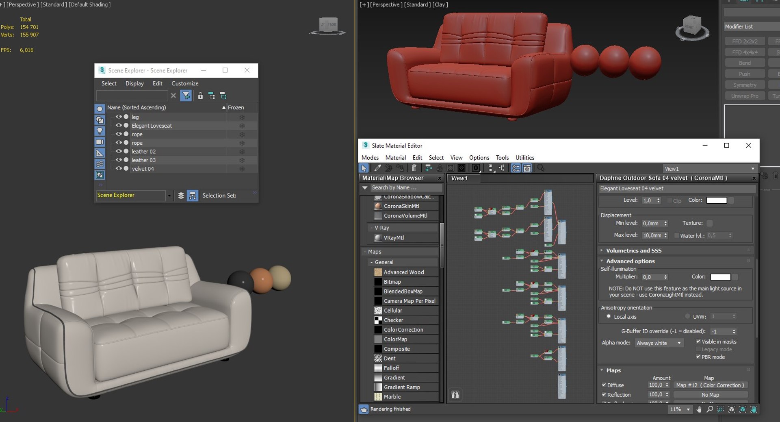Viewport: 780px width, 422px height.
Task: Open Utilities menu in Slate Material Editor
Action: tap(525, 158)
